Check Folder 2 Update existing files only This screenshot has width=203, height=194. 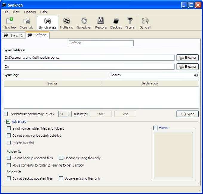click(61, 178)
